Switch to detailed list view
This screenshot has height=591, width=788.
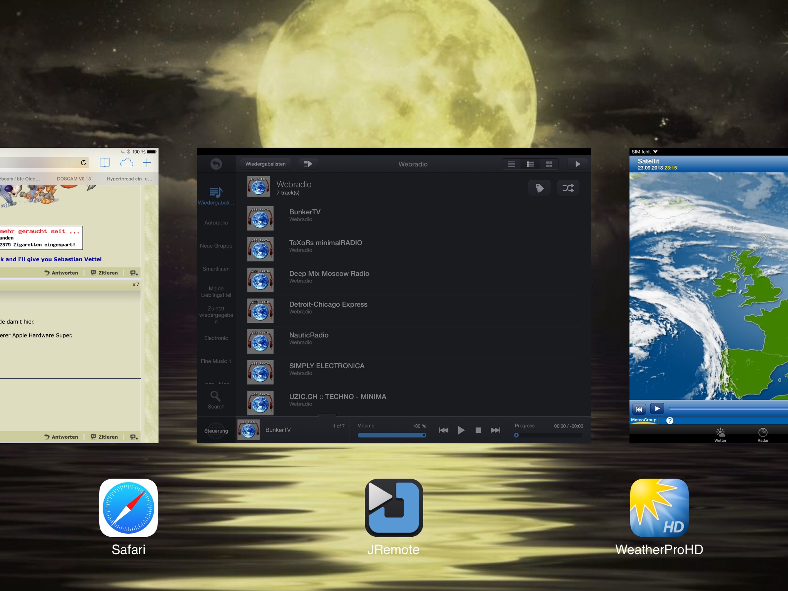[x=531, y=164]
